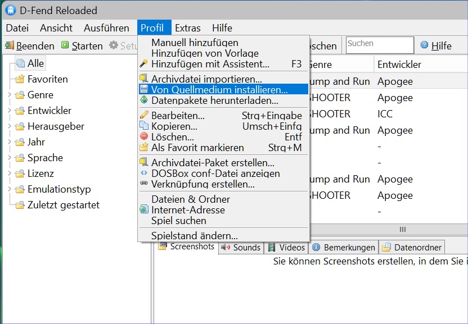
Task: Expand the Lizenz tree node
Action: point(9,174)
